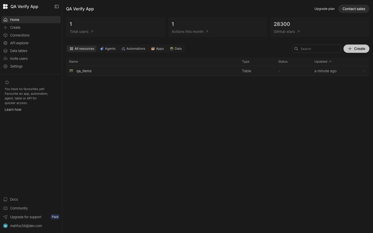The width and height of the screenshot is (373, 233).
Task: Click the Budibase logo icon
Action: point(5,6)
